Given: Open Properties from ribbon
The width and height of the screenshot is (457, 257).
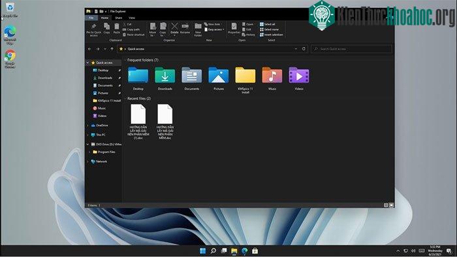Looking at the screenshot, I should (234, 29).
